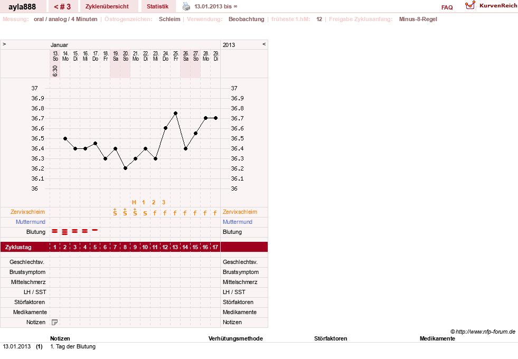Click the orange H marker above cervical mucus
Image resolution: width=518 pixels, height=359 pixels.
tap(134, 202)
